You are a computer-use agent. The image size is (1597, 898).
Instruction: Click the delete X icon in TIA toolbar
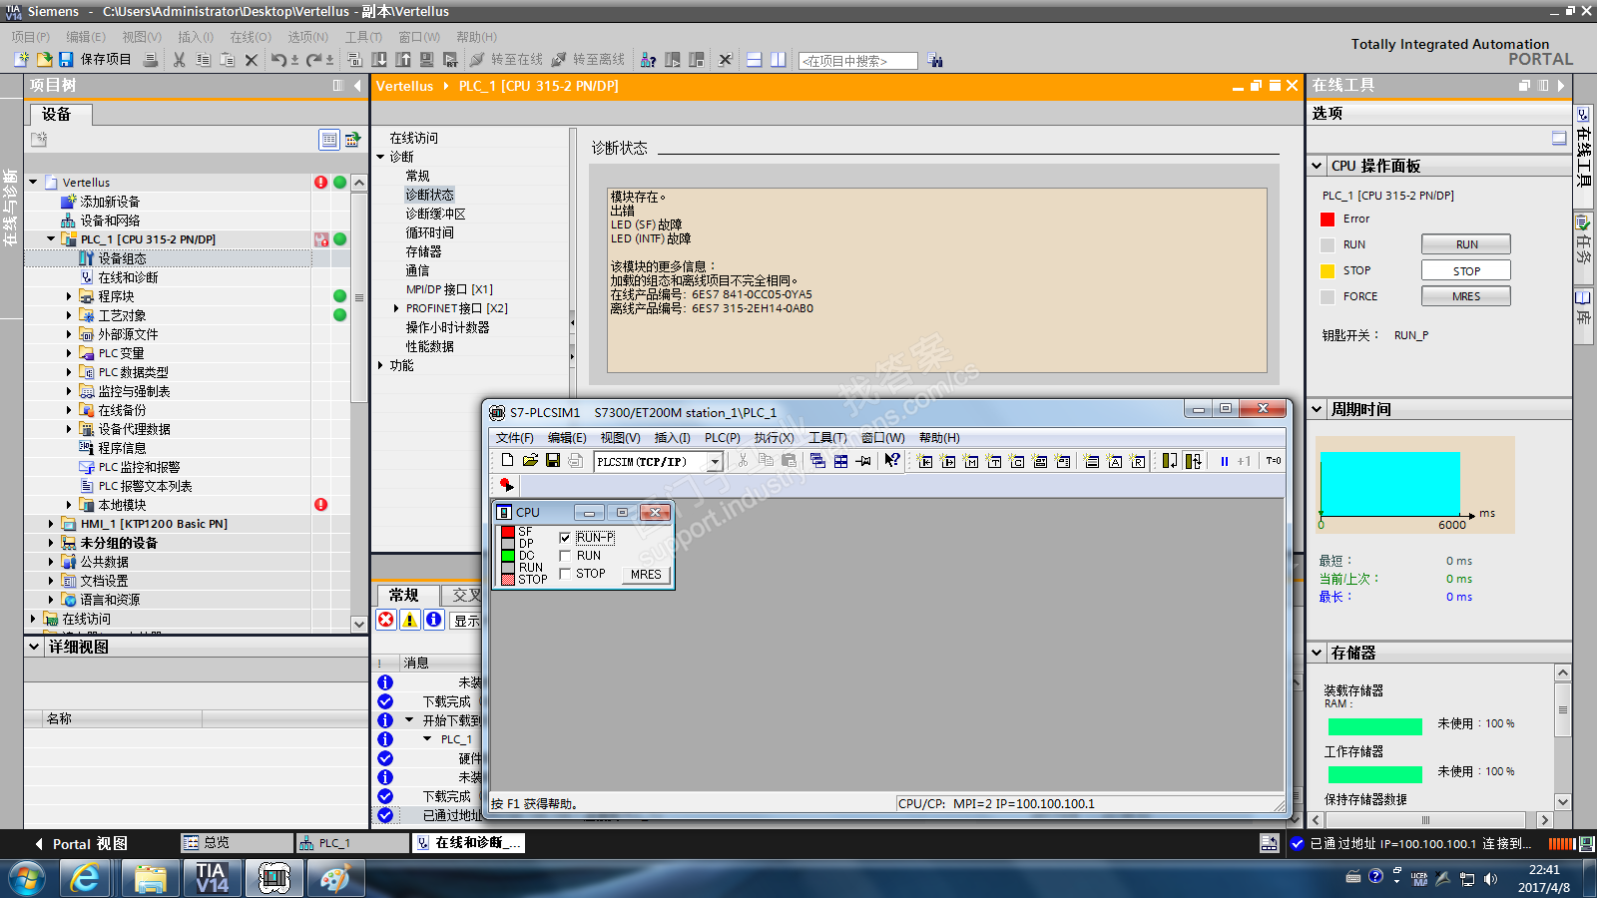click(x=252, y=60)
